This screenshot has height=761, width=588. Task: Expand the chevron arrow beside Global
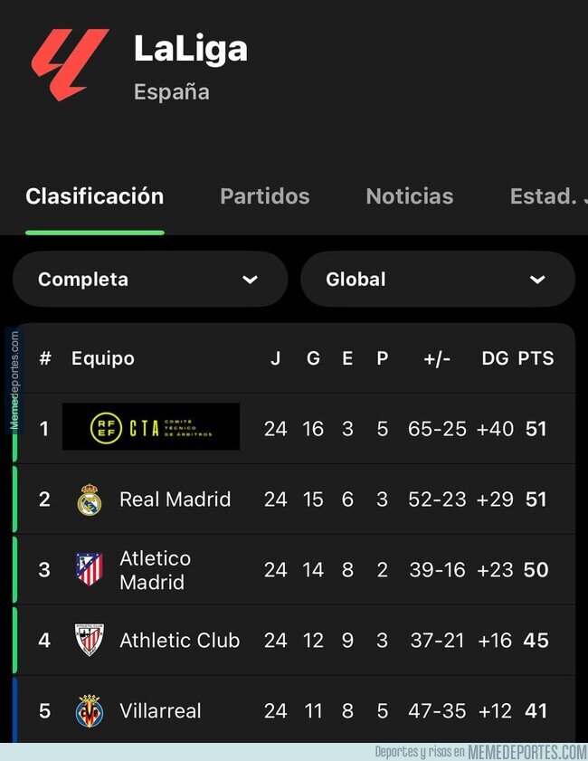click(x=537, y=280)
